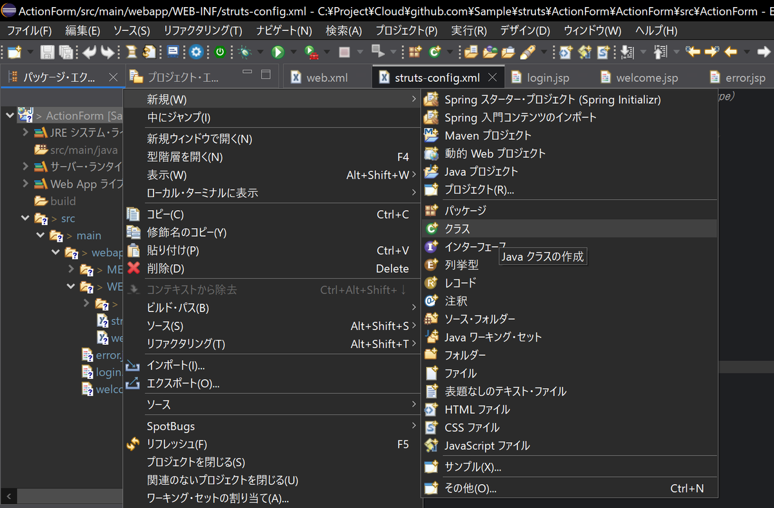
Task: Click the blue gear toolbar icon
Action: coord(196,52)
